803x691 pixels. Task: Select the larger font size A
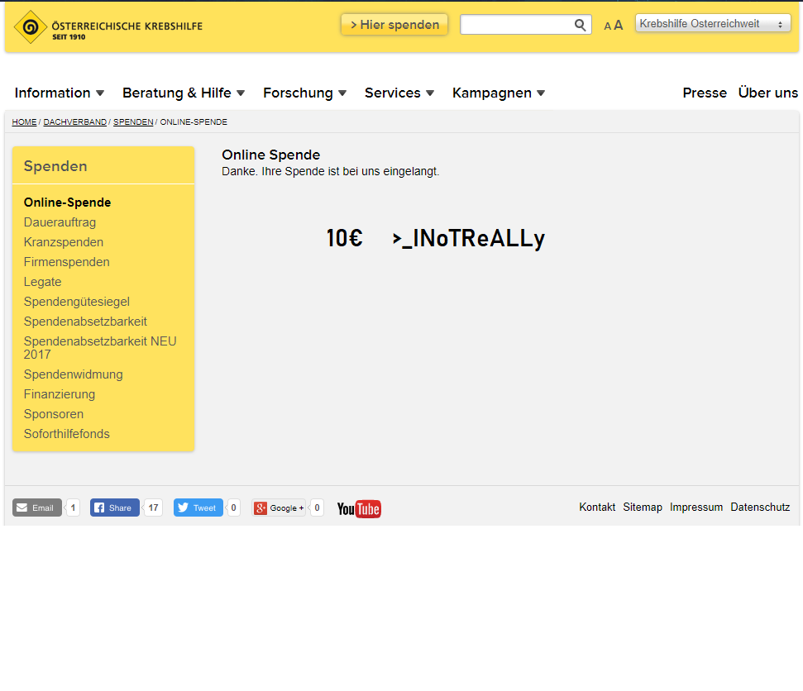[618, 25]
